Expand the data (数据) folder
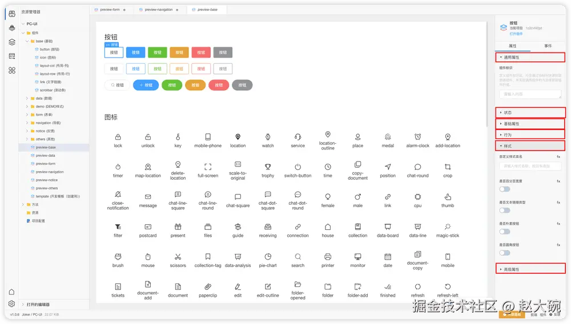Image resolution: width=571 pixels, height=324 pixels. 27,98
